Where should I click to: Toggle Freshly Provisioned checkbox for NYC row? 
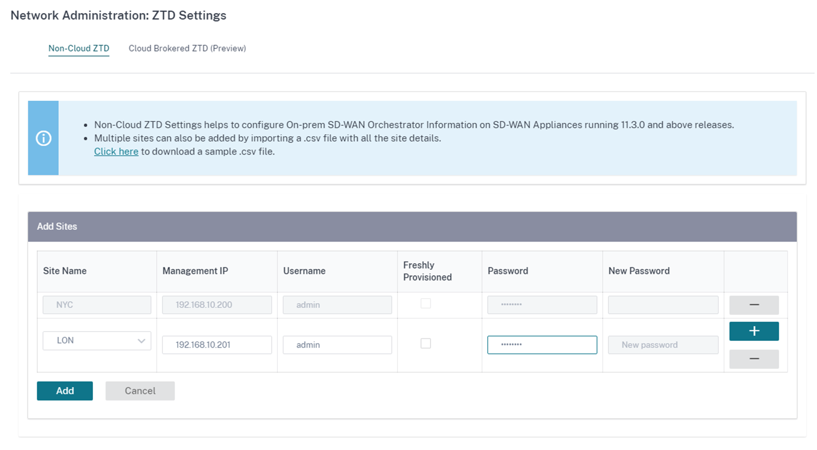tap(426, 303)
